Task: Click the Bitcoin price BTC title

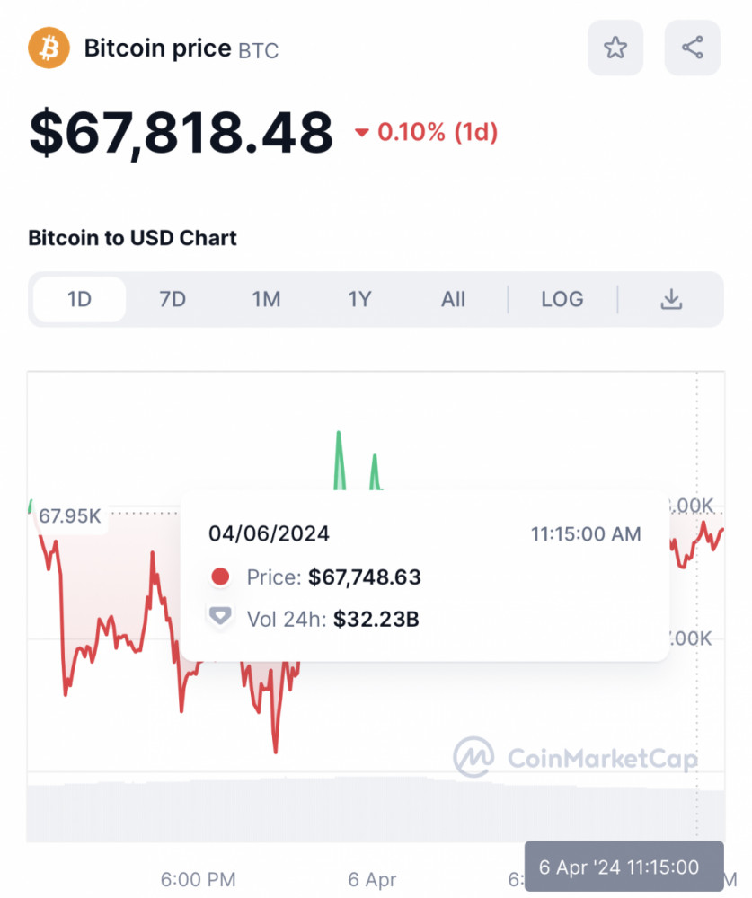Action: coord(181,48)
